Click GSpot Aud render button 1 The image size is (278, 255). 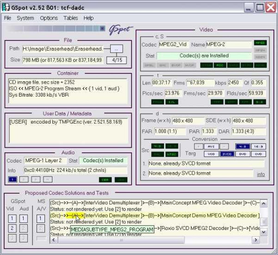23,219
